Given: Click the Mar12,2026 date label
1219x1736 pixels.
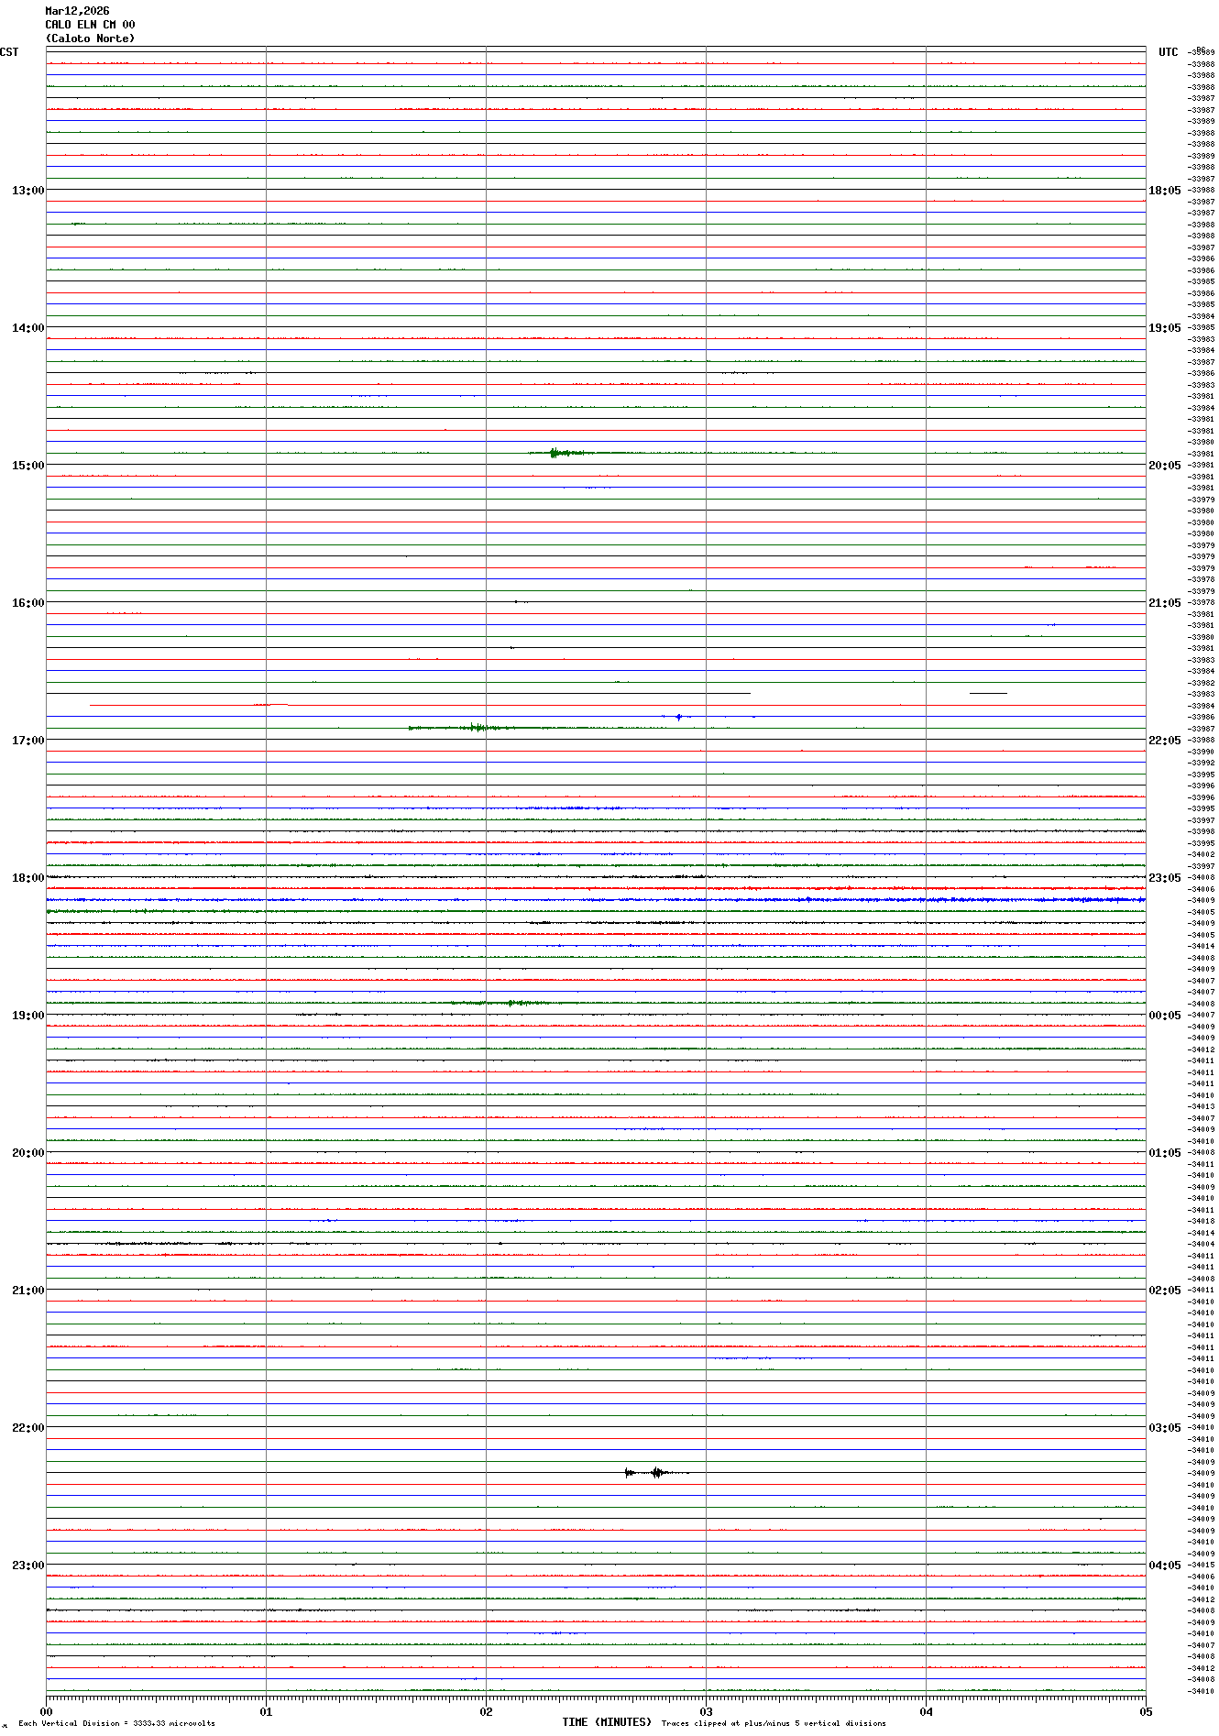Looking at the screenshot, I should click(77, 11).
